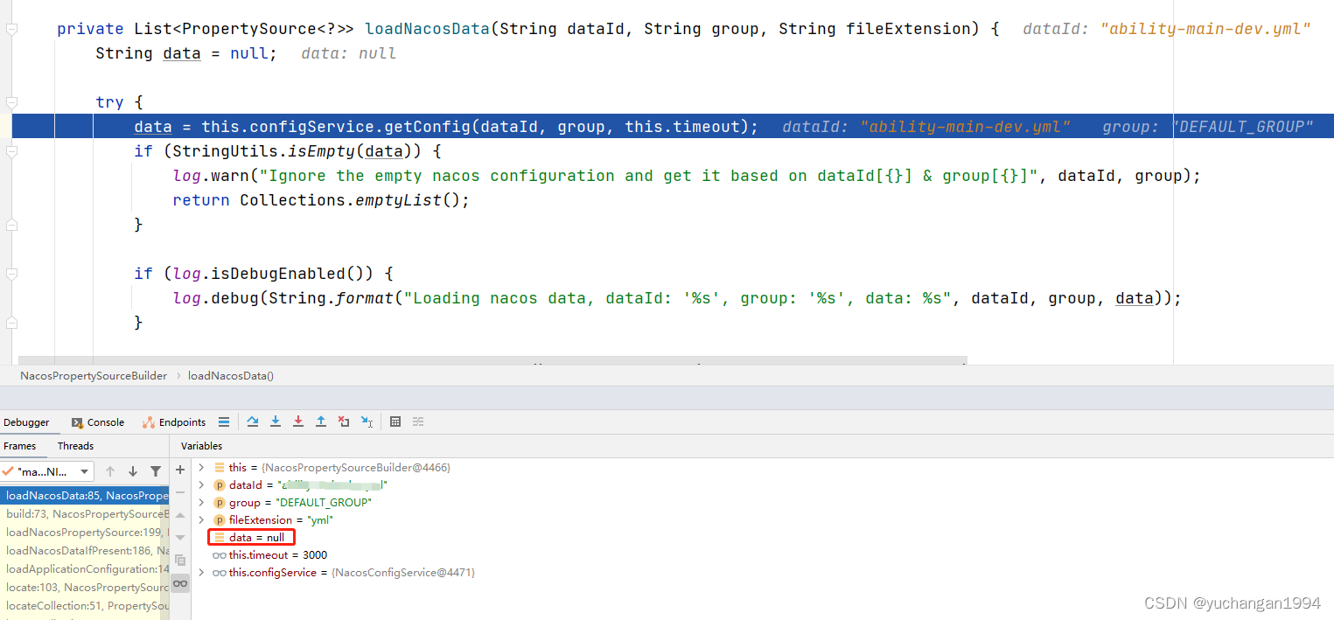This screenshot has height=620, width=1334.
Task: Expand the 'this' variable node
Action: [x=202, y=468]
